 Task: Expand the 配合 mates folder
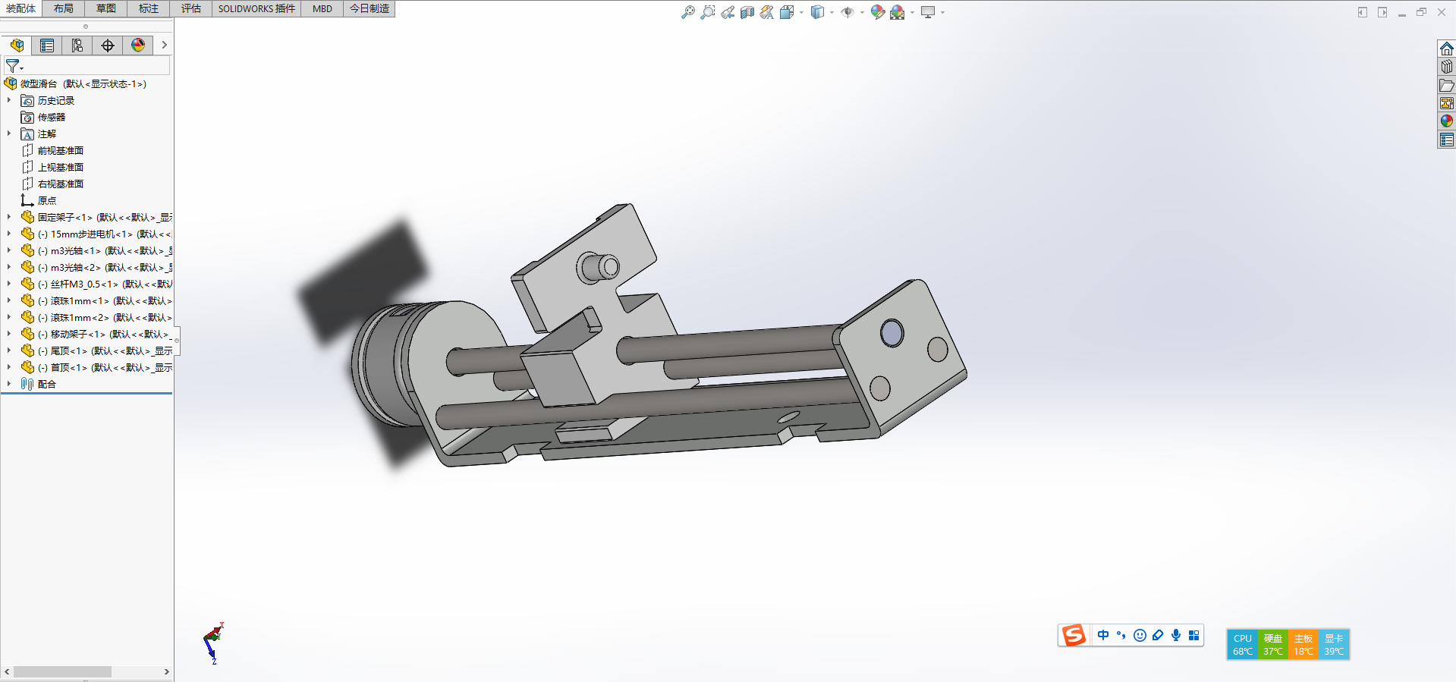(x=9, y=384)
